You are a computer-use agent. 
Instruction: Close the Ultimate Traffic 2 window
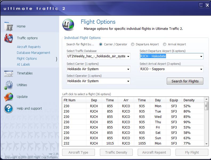[207, 5]
